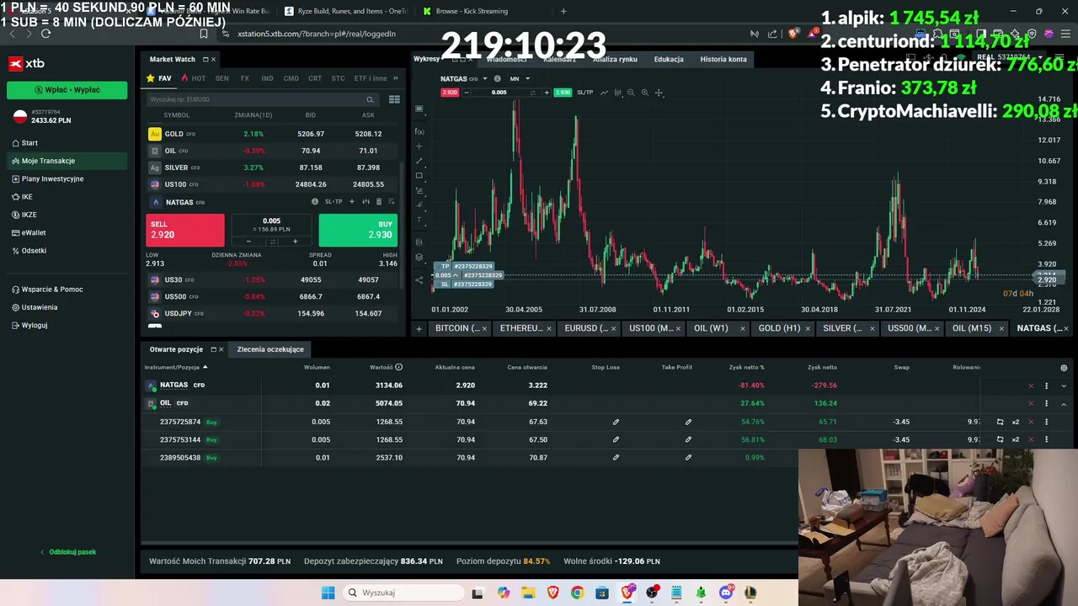The image size is (1078, 606).
Task: Select the T text tool on chart
Action: click(419, 220)
